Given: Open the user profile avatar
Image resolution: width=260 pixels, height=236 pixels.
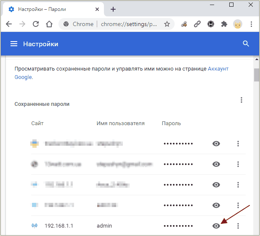Looking at the screenshot, I should (x=237, y=24).
